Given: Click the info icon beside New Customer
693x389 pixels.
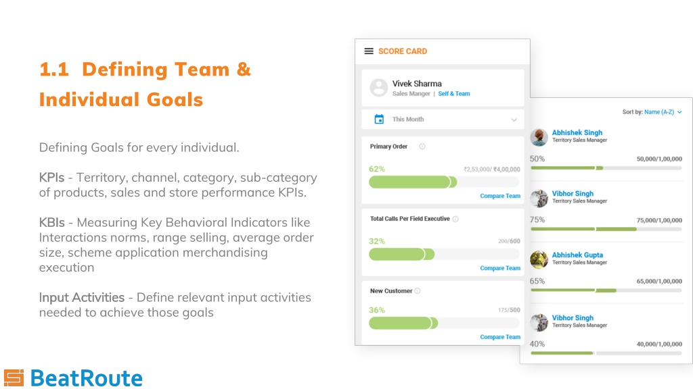Looking at the screenshot, I should tap(417, 291).
